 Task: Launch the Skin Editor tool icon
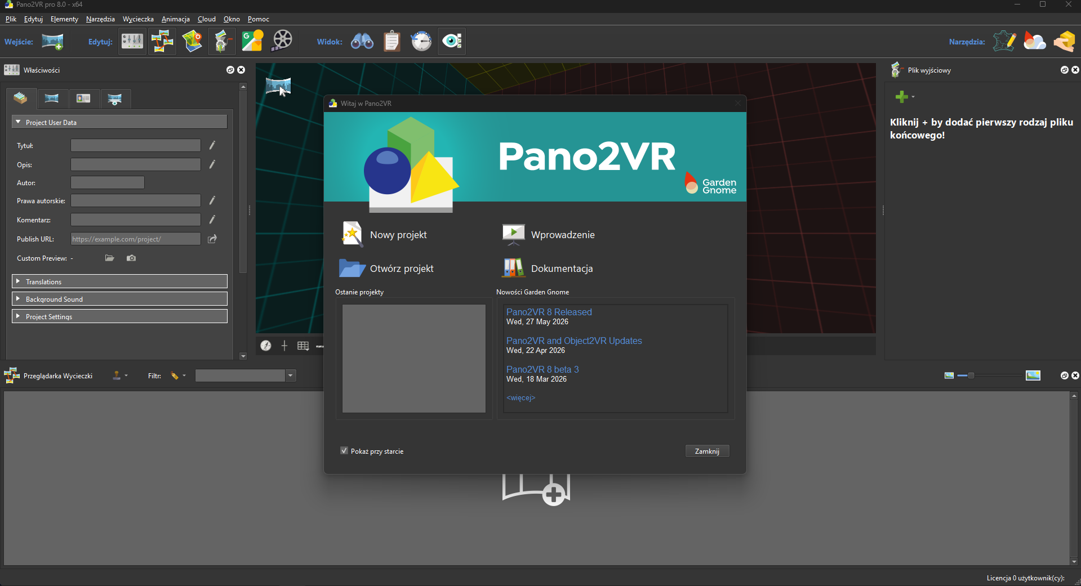click(1004, 42)
